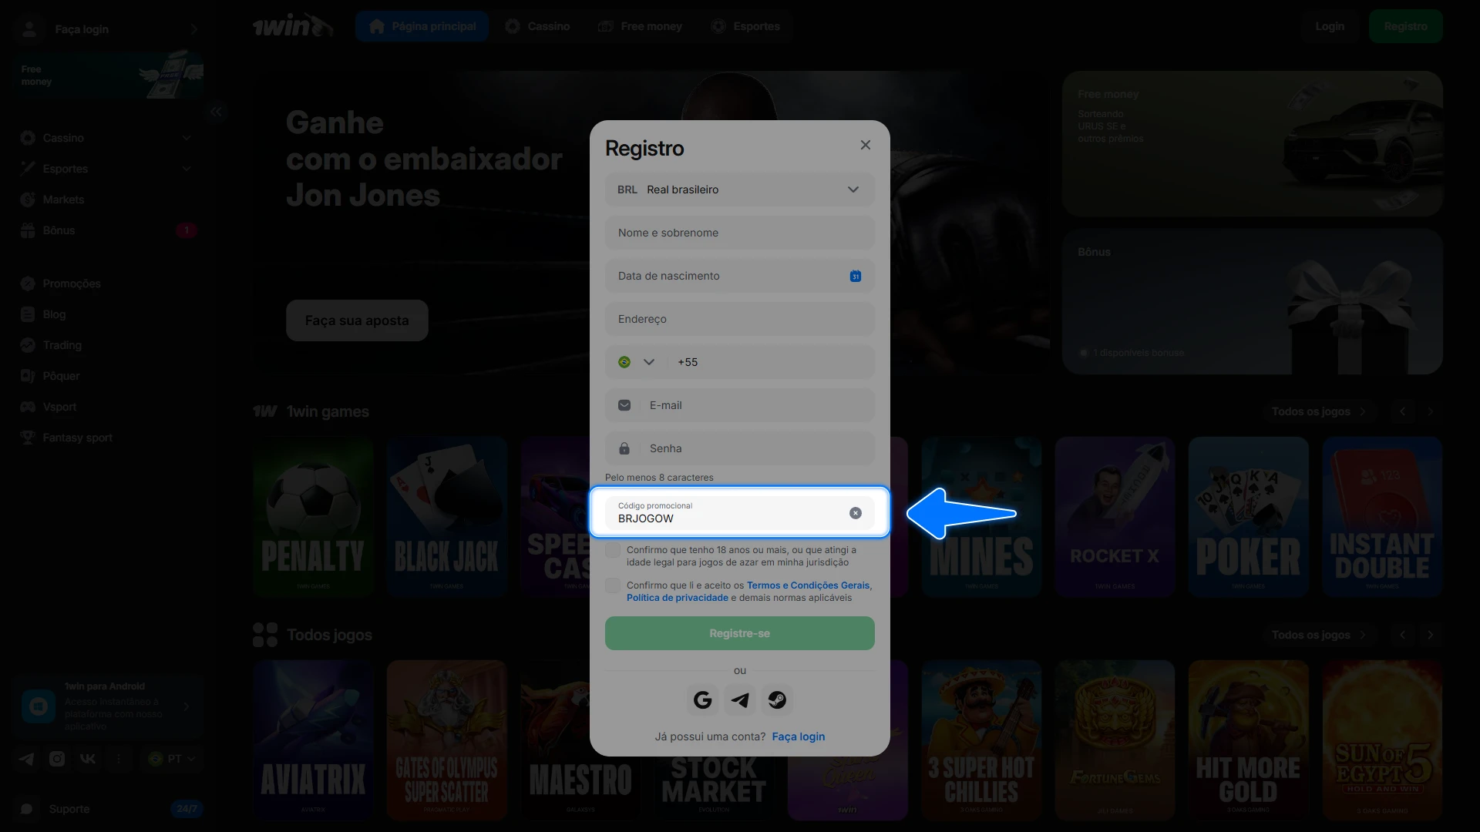The width and height of the screenshot is (1480, 832).
Task: Open the birth date calendar icon
Action: (856, 276)
